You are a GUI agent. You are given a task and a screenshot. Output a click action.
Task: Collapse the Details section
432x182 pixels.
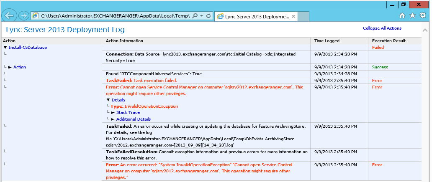tap(108, 100)
